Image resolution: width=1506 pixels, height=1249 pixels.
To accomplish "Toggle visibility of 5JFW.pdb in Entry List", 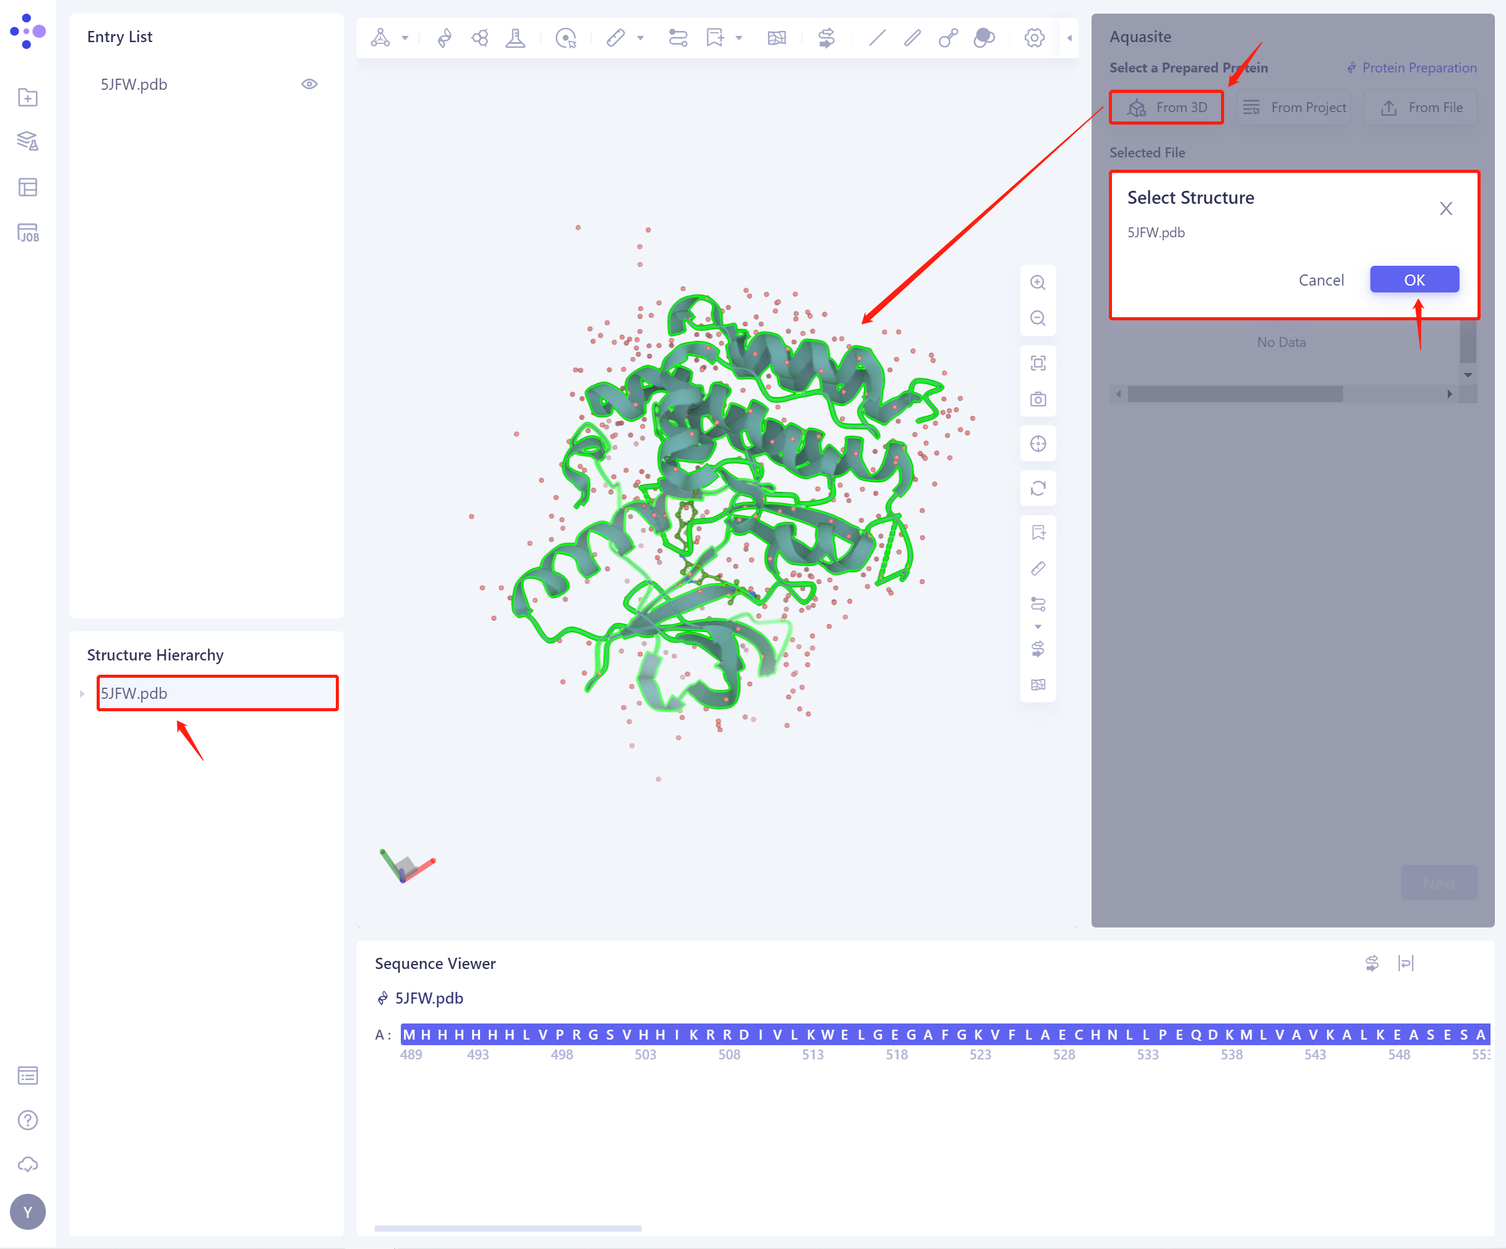I will pyautogui.click(x=309, y=84).
